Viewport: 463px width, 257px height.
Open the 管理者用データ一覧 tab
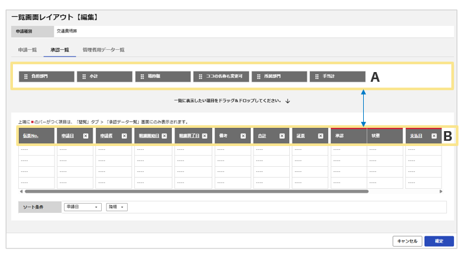pyautogui.click(x=103, y=50)
